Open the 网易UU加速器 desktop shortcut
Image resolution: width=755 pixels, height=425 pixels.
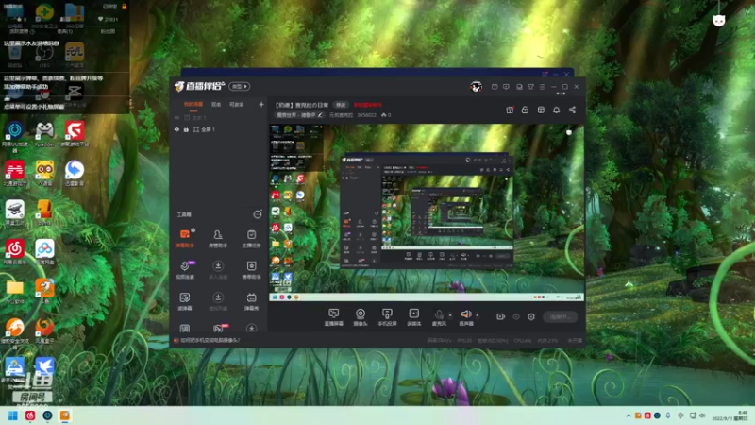pos(15,136)
